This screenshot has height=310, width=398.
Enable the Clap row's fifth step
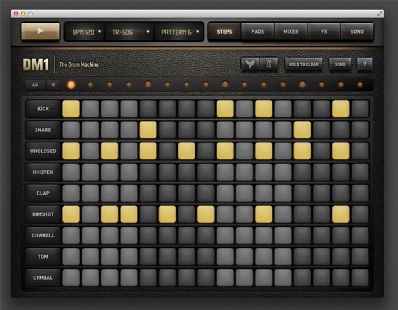(x=148, y=193)
